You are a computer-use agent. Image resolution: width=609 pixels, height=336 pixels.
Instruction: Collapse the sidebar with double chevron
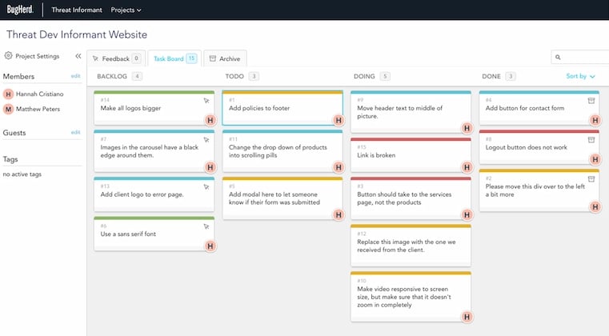(x=78, y=56)
